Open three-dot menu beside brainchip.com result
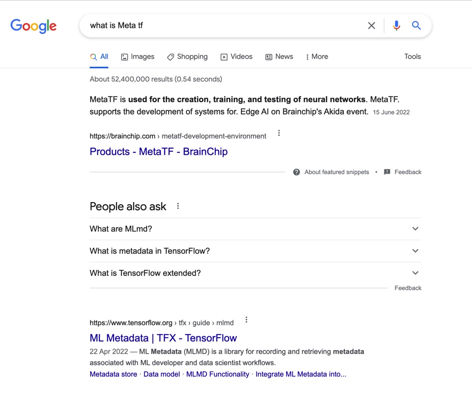This screenshot has width=472, height=394. 279,133
